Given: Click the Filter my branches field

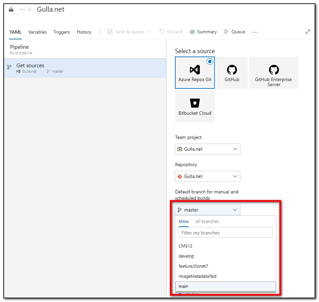Looking at the screenshot, I should point(225,233).
